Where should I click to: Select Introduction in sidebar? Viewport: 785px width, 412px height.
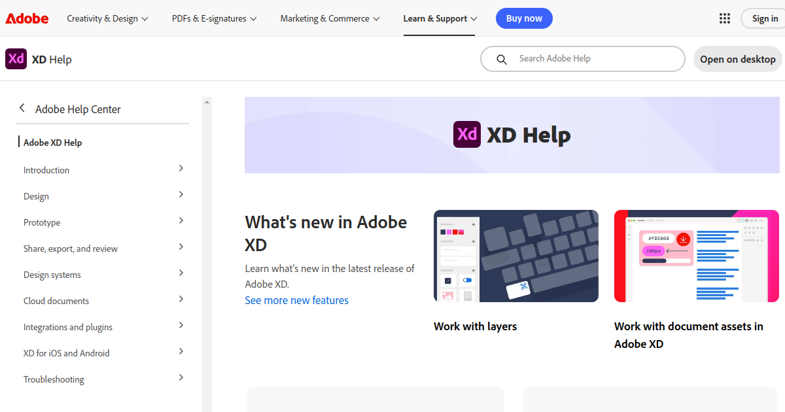[46, 170]
